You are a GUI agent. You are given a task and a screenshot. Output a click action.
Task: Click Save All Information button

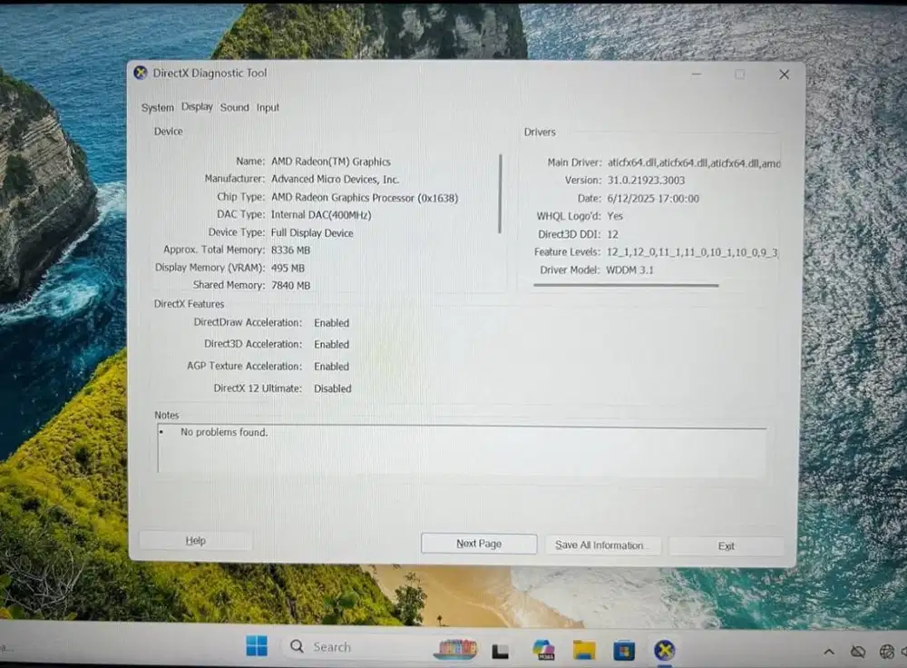(x=603, y=545)
